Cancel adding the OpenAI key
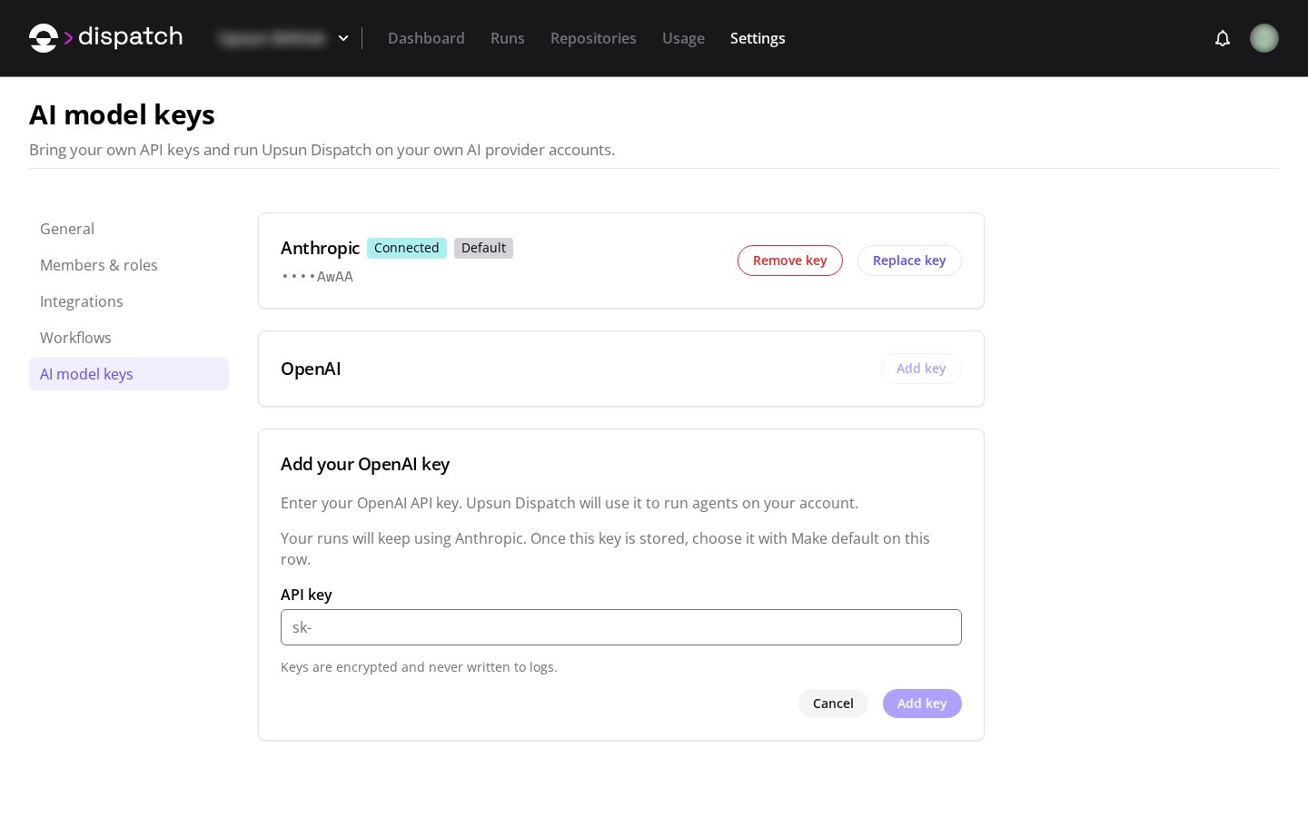 pos(833,704)
